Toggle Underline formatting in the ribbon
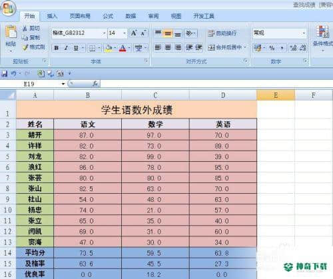 (x=76, y=48)
